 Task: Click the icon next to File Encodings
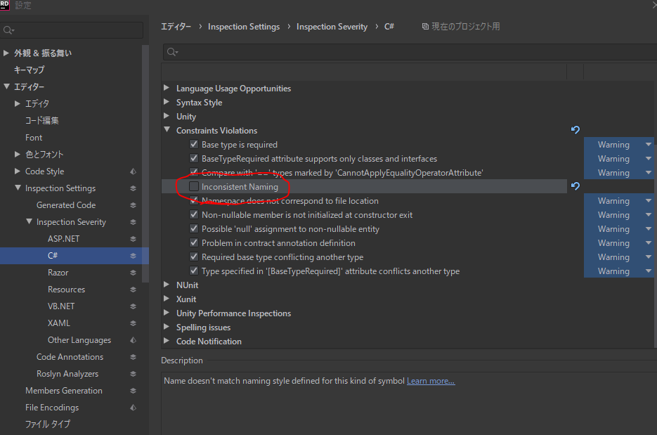(x=133, y=408)
